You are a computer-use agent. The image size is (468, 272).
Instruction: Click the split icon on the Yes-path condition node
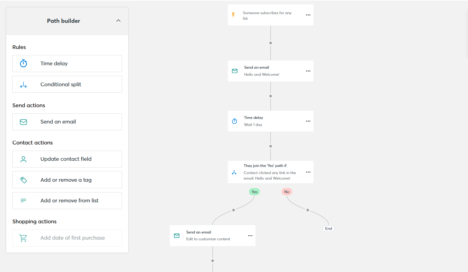pyautogui.click(x=235, y=172)
